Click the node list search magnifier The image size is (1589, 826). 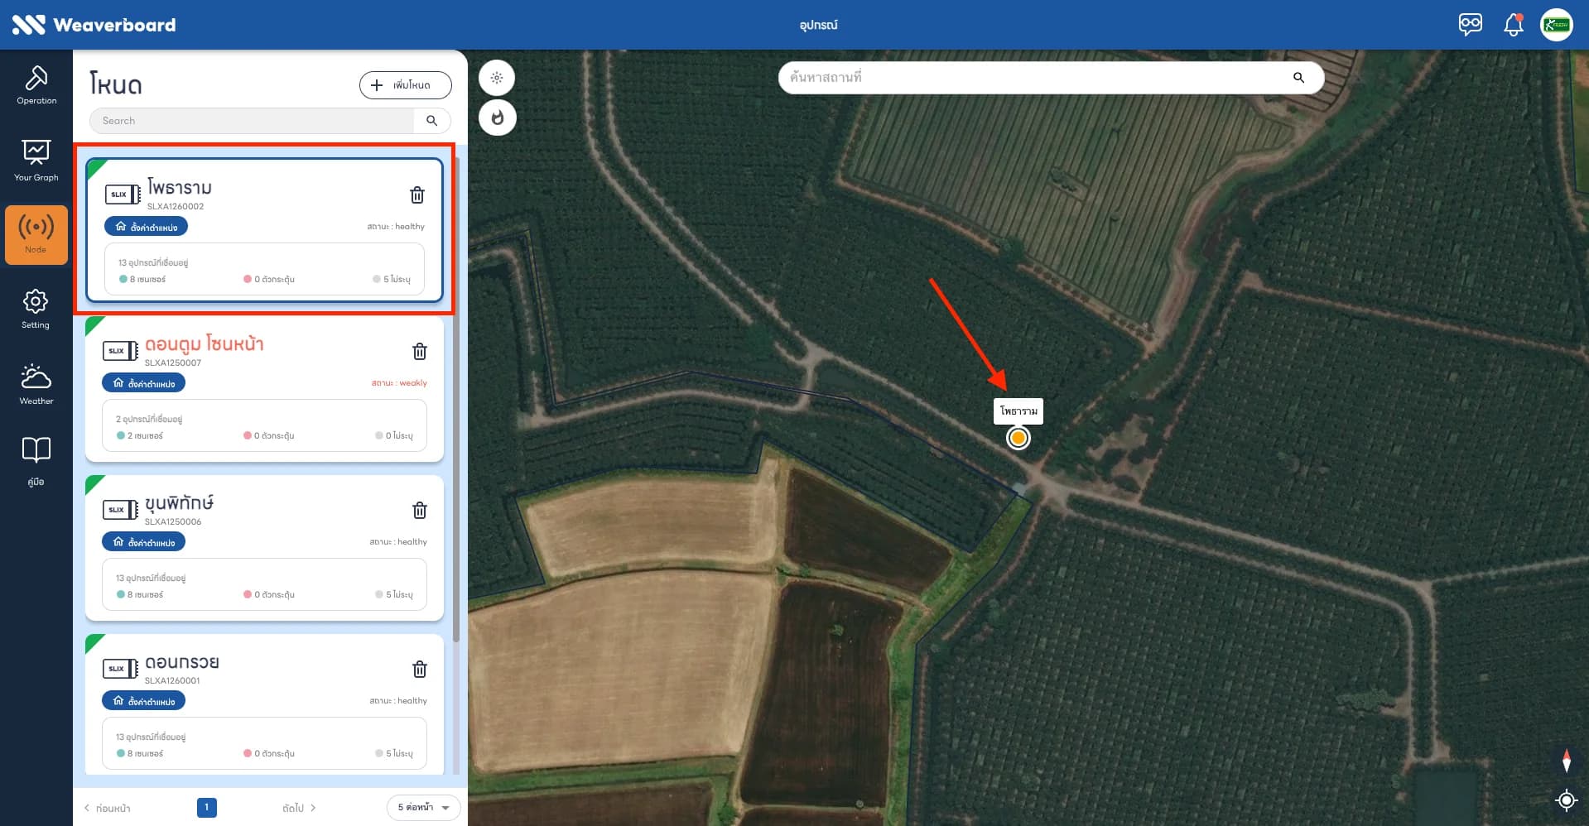coord(431,121)
